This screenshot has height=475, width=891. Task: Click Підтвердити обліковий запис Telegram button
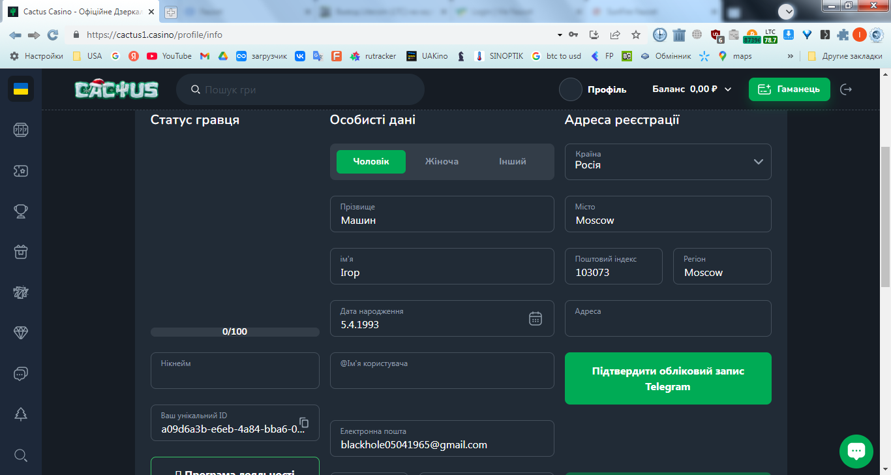click(x=668, y=378)
